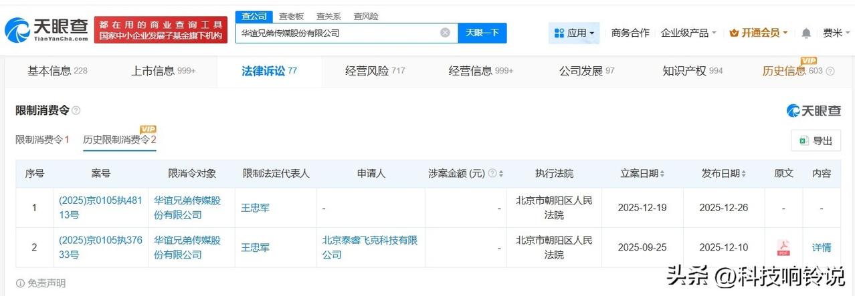The width and height of the screenshot is (855, 296).
Task: Click the TianYanCha logo at top left
Action: point(46,29)
